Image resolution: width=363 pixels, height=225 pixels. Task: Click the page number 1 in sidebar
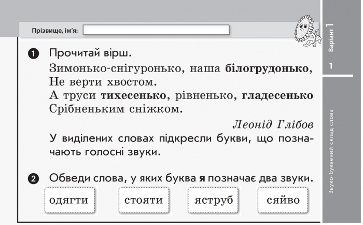331,66
